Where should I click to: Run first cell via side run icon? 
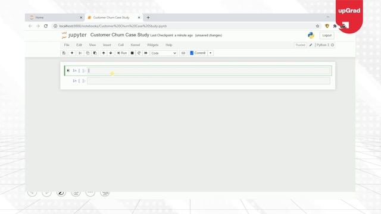(x=68, y=71)
